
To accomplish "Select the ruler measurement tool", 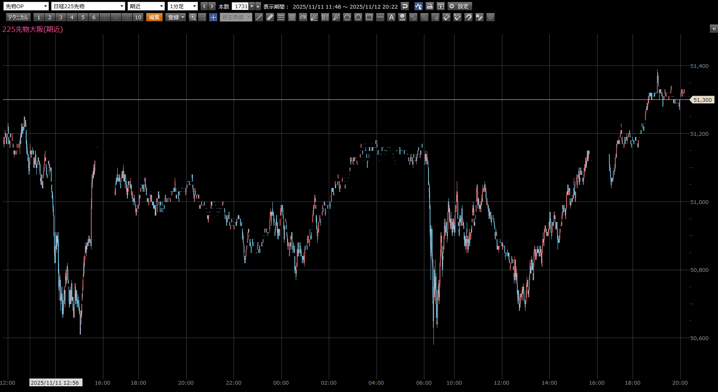I will tap(270, 17).
